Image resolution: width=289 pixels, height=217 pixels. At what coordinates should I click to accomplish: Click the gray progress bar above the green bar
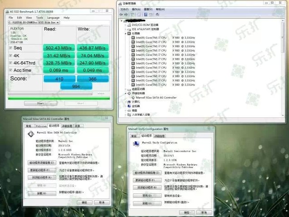(x=50, y=94)
